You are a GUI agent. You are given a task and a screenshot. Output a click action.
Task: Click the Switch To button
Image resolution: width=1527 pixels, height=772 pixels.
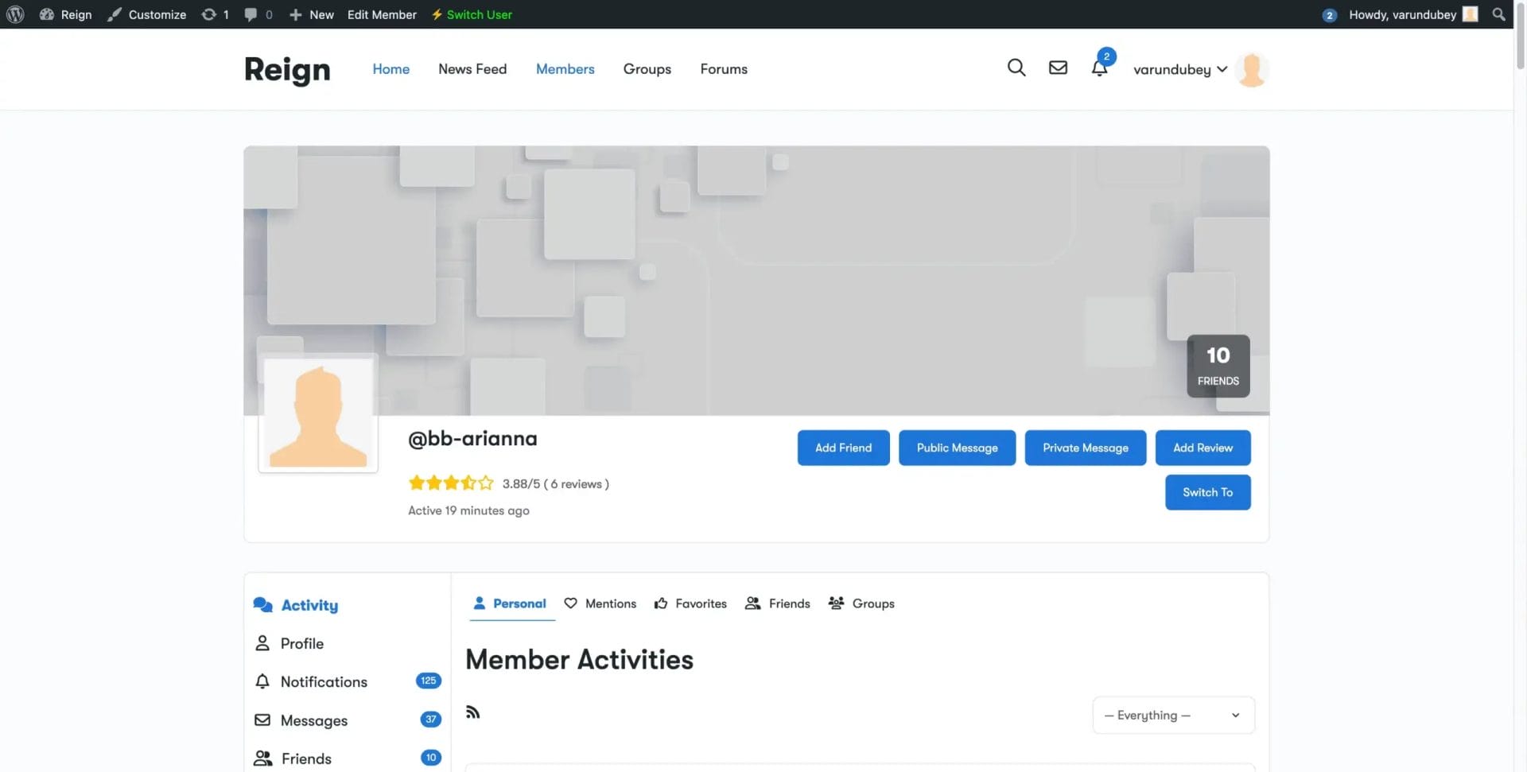click(1207, 492)
